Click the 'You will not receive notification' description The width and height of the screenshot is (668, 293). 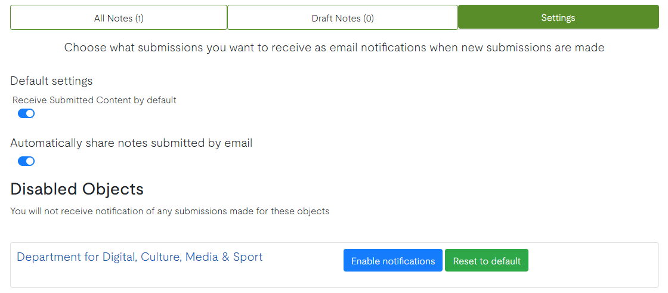tap(169, 211)
